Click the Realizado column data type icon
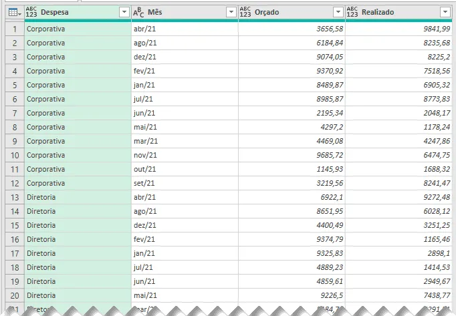The width and height of the screenshot is (456, 316). point(352,12)
